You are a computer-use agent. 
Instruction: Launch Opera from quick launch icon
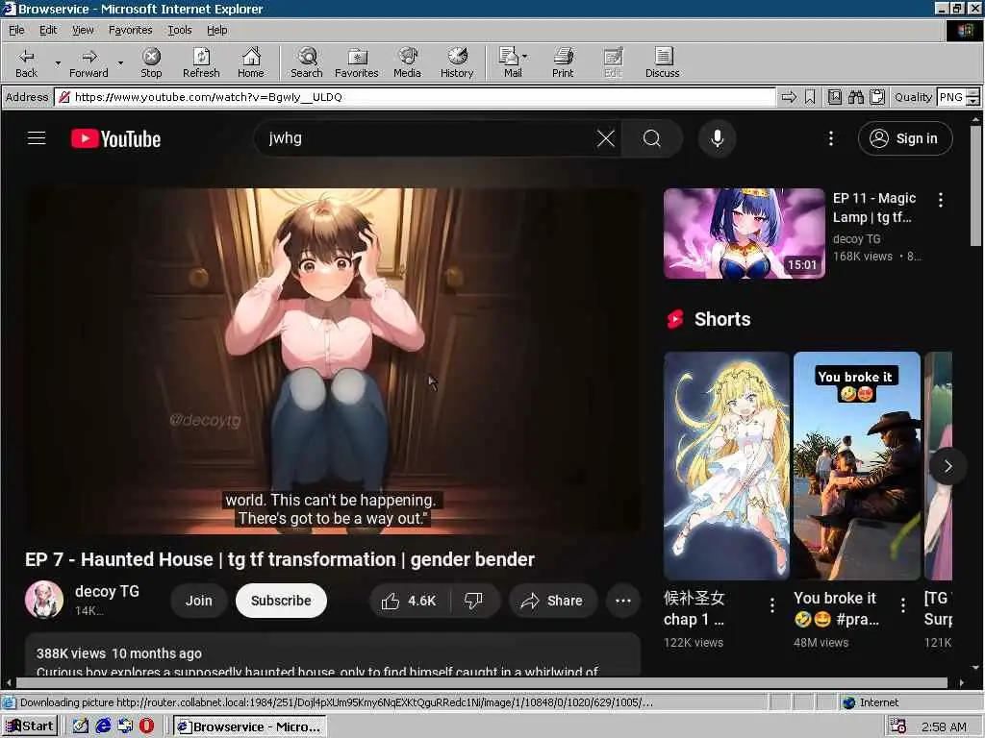pos(146,726)
